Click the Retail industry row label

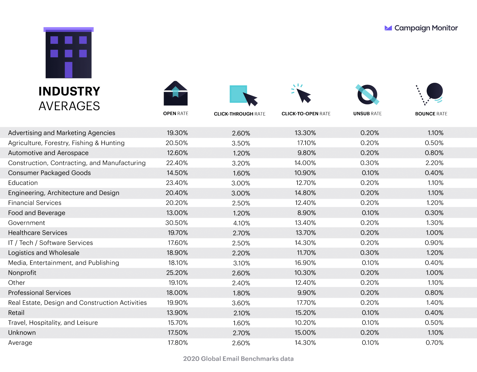(16, 313)
